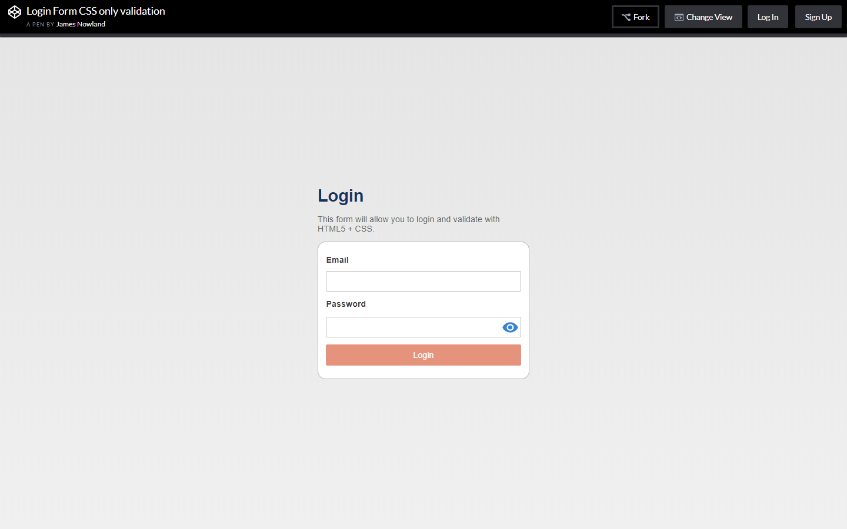Toggle password visibility with the eye icon

click(x=510, y=327)
